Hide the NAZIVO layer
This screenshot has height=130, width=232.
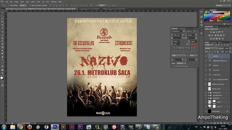point(206,56)
